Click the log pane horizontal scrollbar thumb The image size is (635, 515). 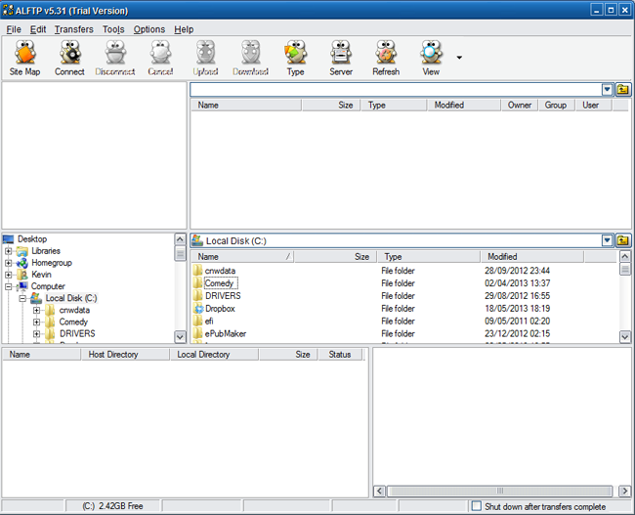pos(500,492)
